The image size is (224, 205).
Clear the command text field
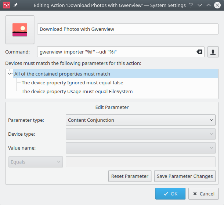[x=199, y=52]
